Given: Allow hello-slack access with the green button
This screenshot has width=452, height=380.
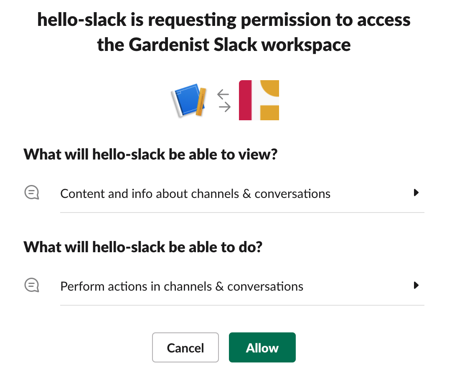Looking at the screenshot, I should [262, 347].
